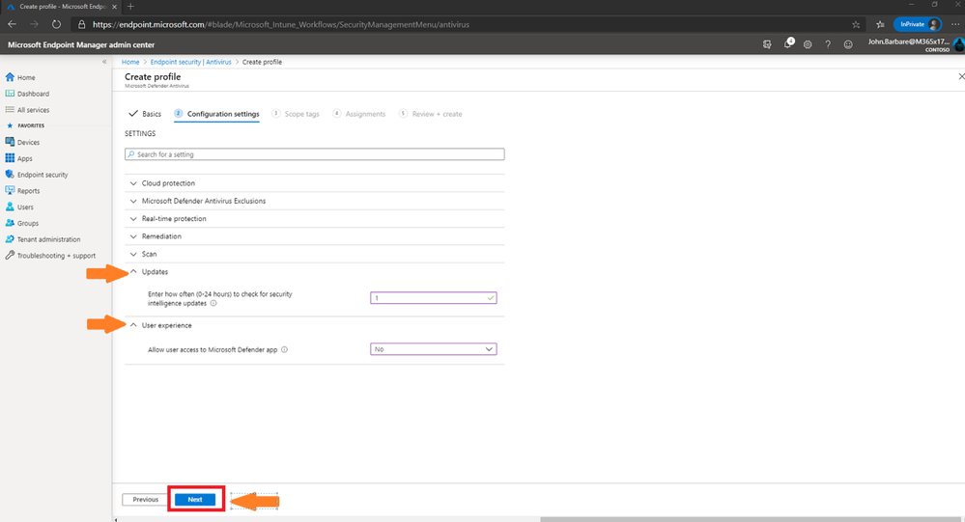Show info for security intelligence updates

pos(213,303)
